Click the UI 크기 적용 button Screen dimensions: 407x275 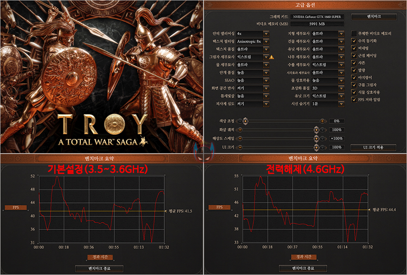[x=373, y=147]
